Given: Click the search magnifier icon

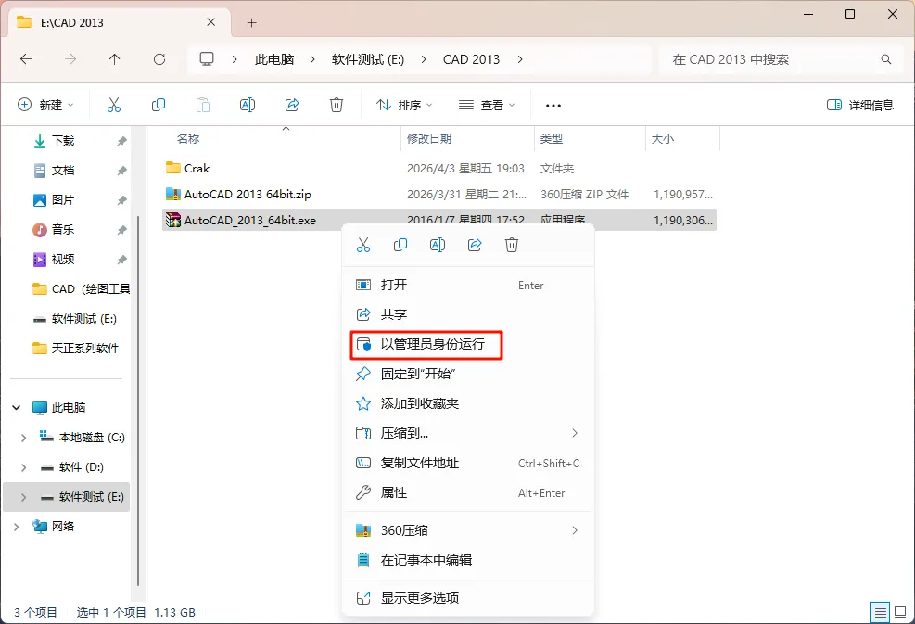Looking at the screenshot, I should pos(886,59).
